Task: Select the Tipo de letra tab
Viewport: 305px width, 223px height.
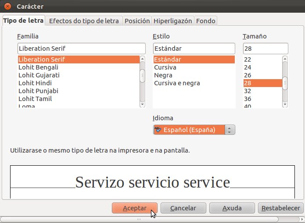Action: coord(23,21)
